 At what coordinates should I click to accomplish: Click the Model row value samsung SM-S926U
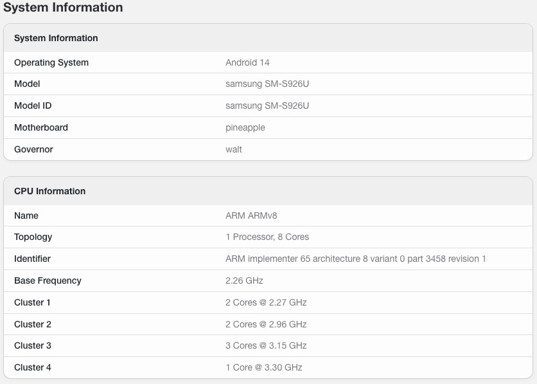267,84
